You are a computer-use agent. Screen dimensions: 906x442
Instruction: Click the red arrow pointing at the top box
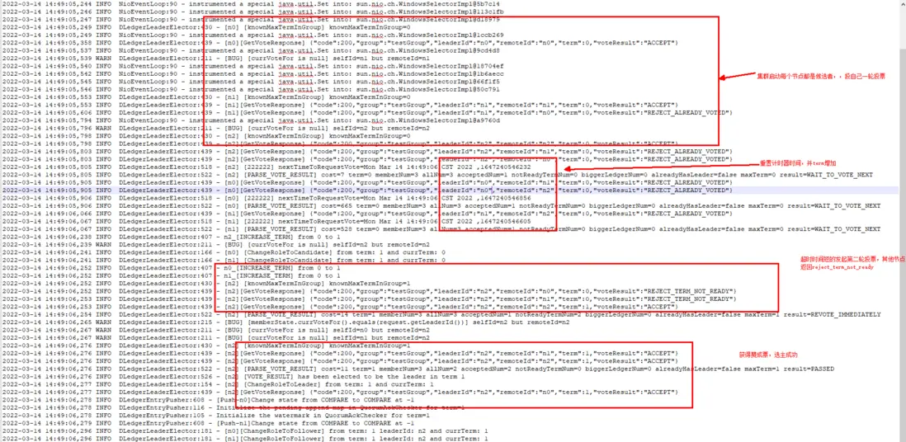click(x=738, y=78)
